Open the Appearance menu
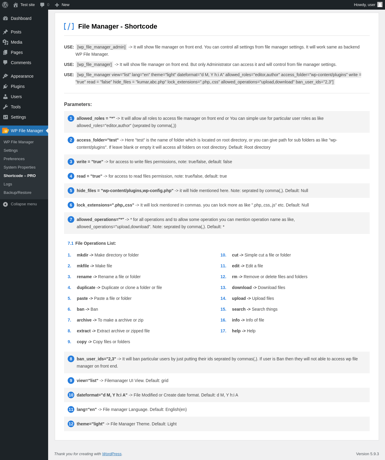 pyautogui.click(x=22, y=76)
